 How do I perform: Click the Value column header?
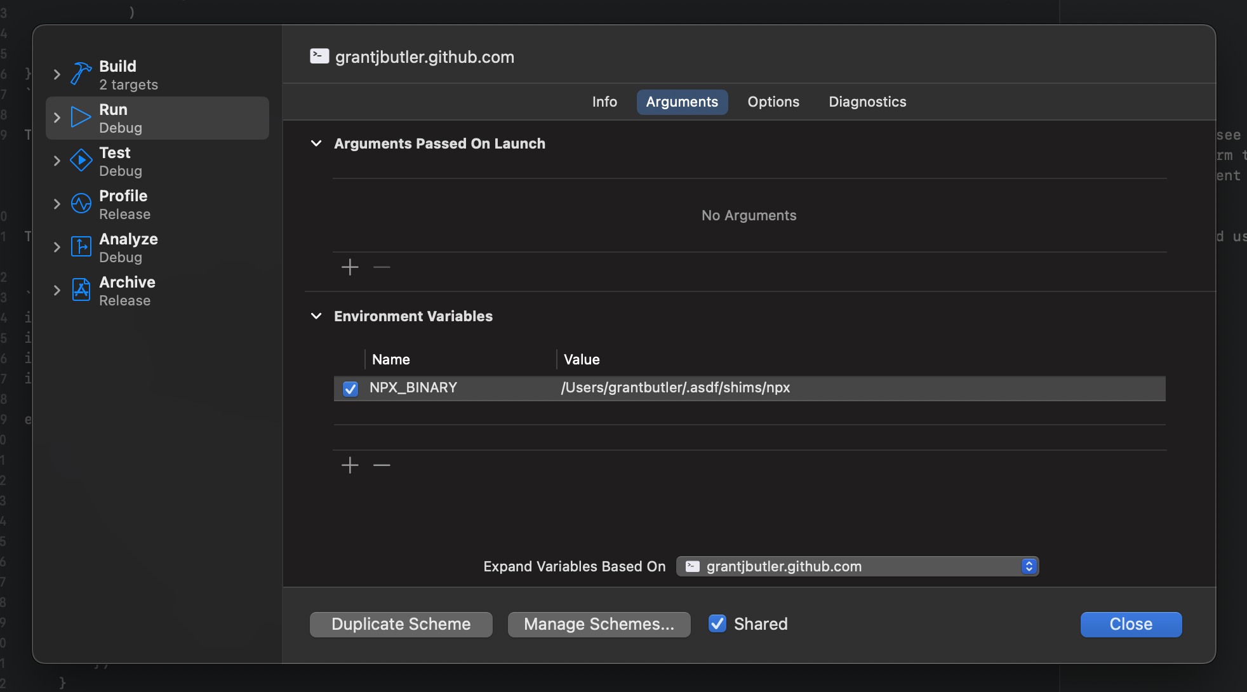pos(582,359)
